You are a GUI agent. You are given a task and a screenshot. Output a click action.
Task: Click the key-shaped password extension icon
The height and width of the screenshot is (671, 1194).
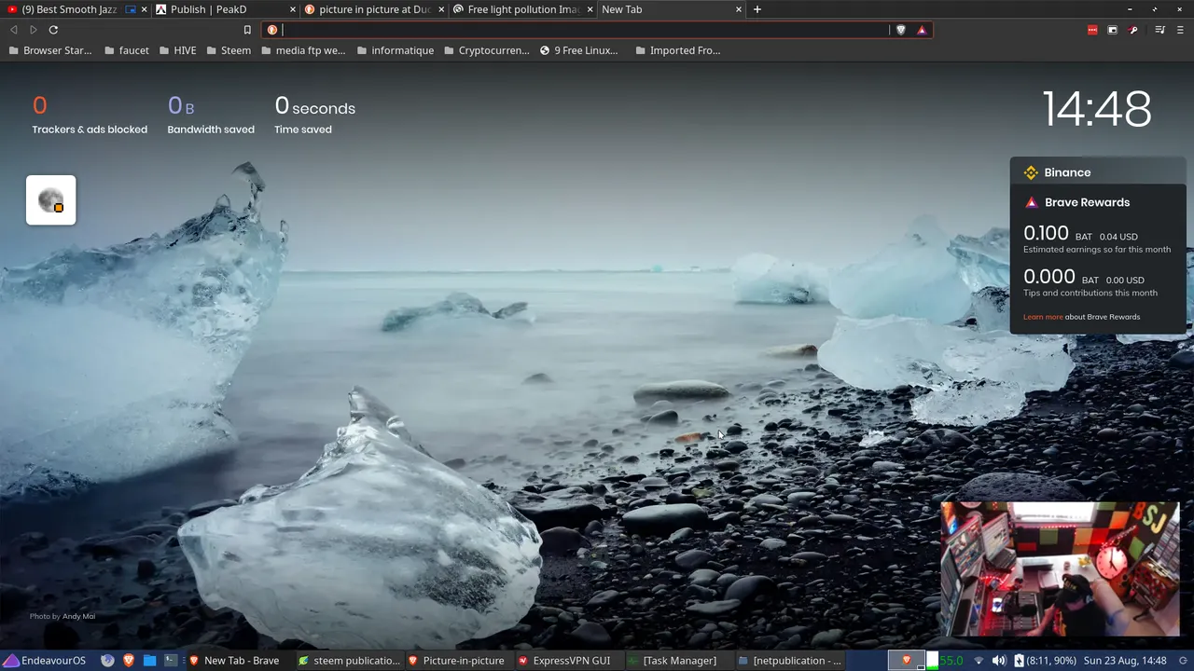pyautogui.click(x=1133, y=30)
